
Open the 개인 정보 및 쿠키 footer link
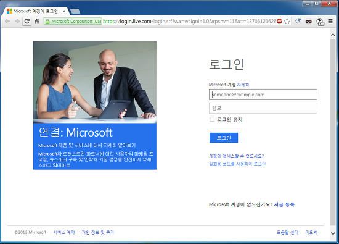pos(97,232)
